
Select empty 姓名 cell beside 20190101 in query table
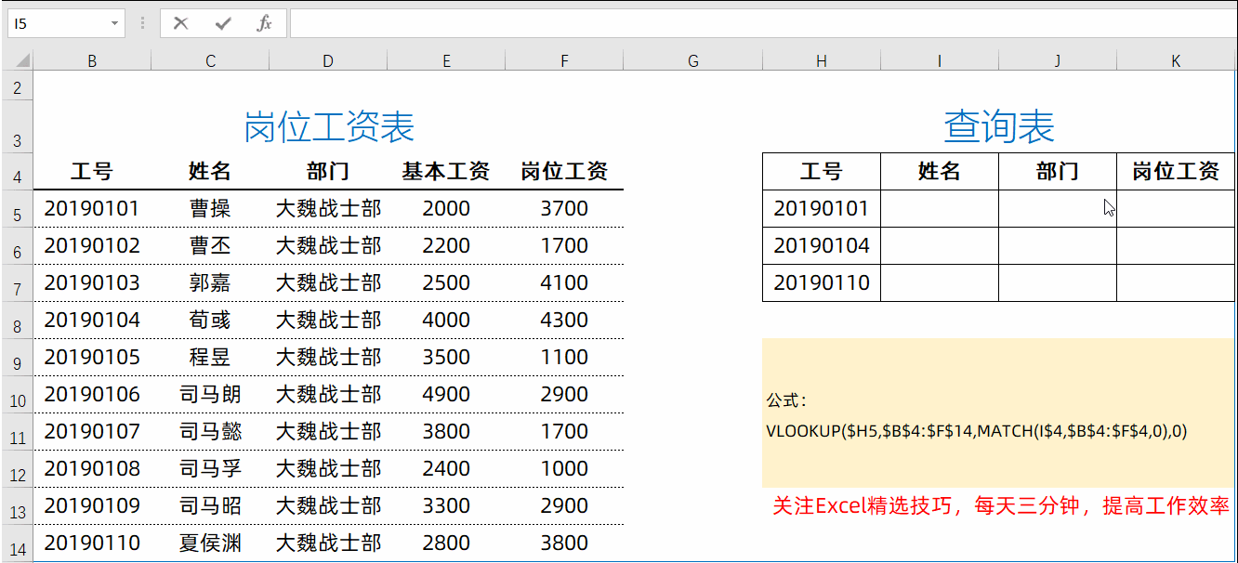pyautogui.click(x=940, y=209)
